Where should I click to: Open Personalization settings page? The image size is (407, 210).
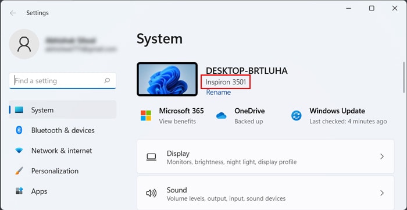(x=63, y=171)
